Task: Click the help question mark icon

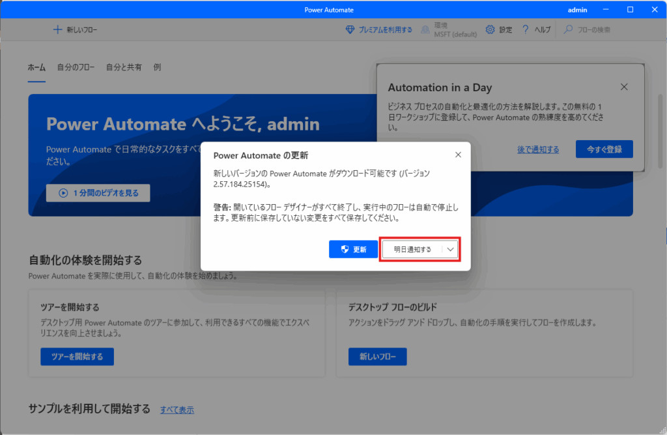Action: click(x=526, y=30)
